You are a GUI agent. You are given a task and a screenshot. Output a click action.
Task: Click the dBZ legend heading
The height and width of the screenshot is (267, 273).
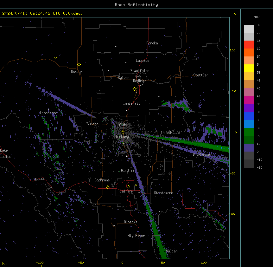pos(257,17)
